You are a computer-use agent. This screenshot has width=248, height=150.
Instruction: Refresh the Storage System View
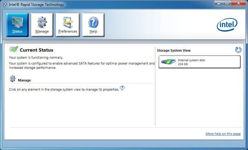pos(238,50)
